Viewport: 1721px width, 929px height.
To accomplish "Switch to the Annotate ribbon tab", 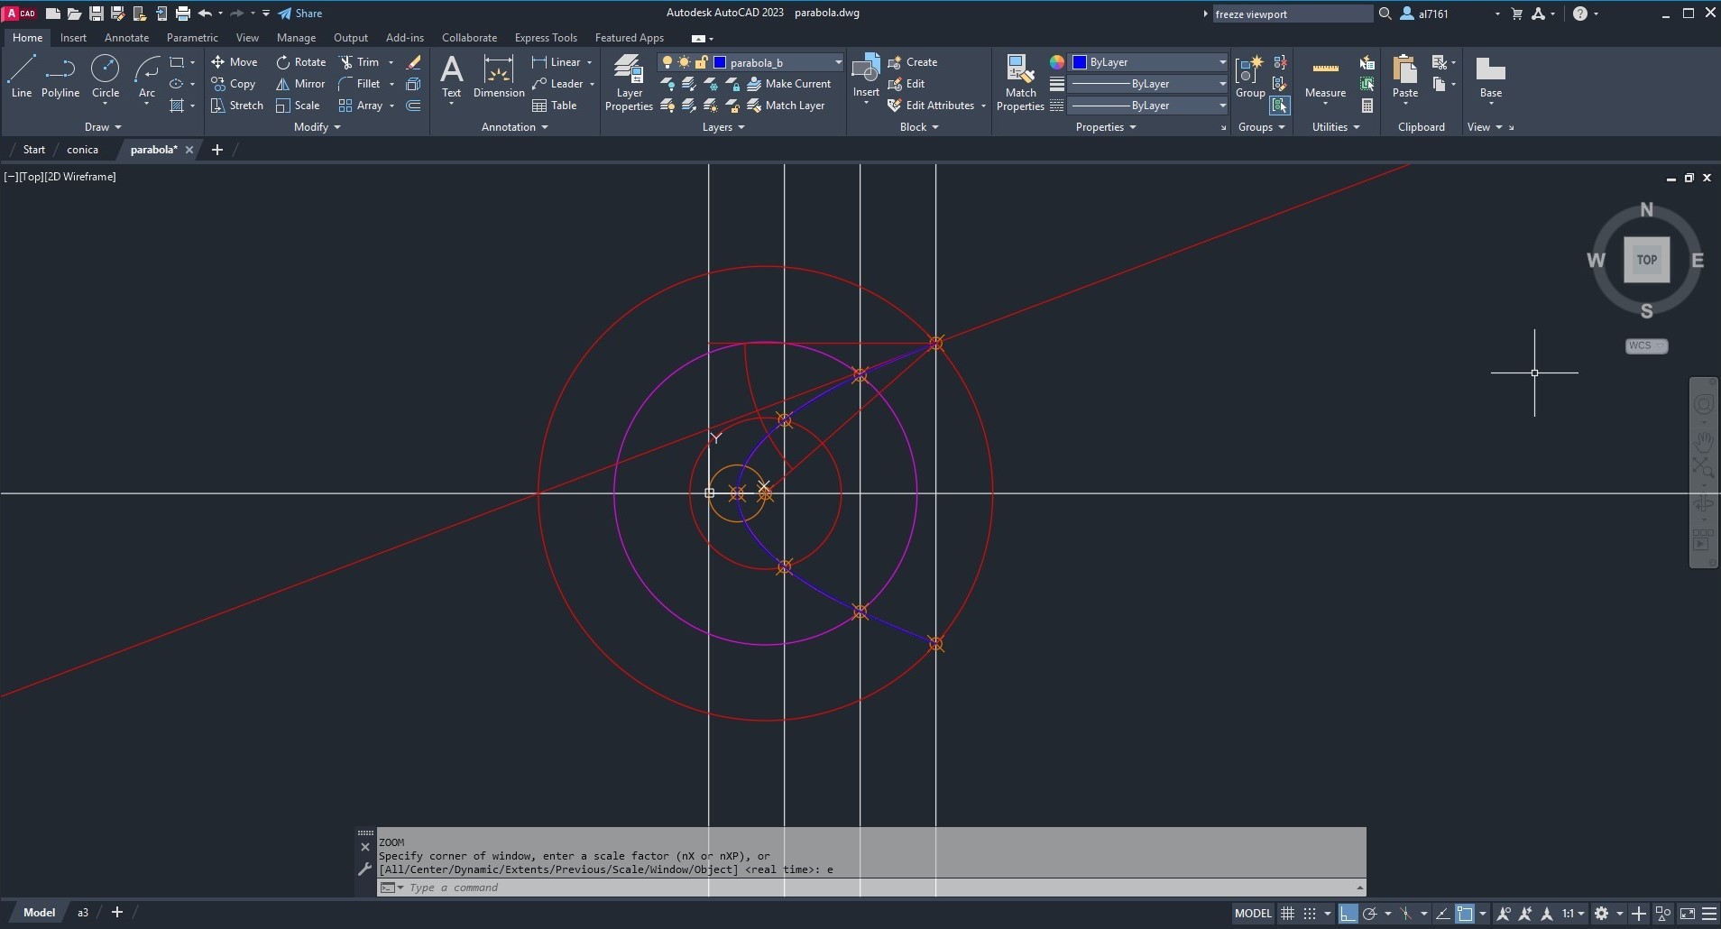I will (x=126, y=38).
